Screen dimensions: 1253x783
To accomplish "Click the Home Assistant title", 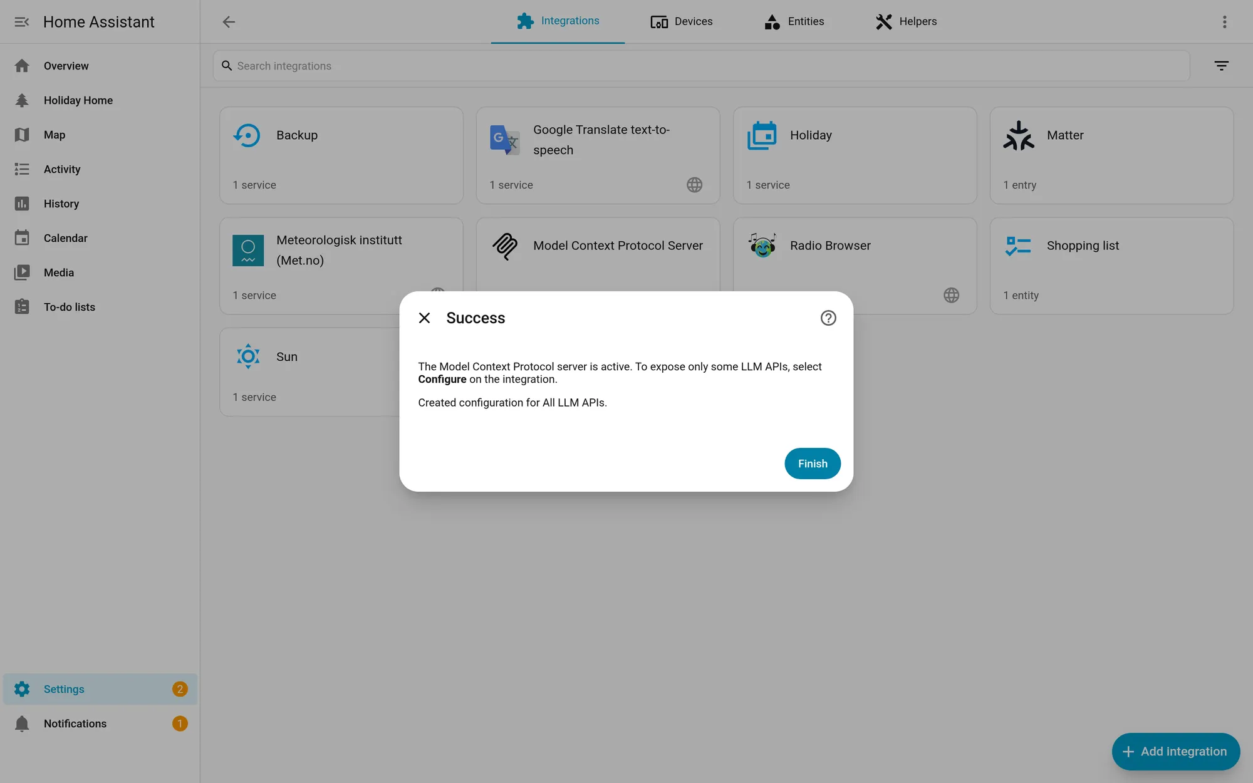I will pyautogui.click(x=98, y=22).
